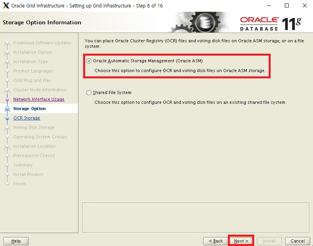
Task: Cancel the Grid Infrastructure installation
Action: (297, 241)
